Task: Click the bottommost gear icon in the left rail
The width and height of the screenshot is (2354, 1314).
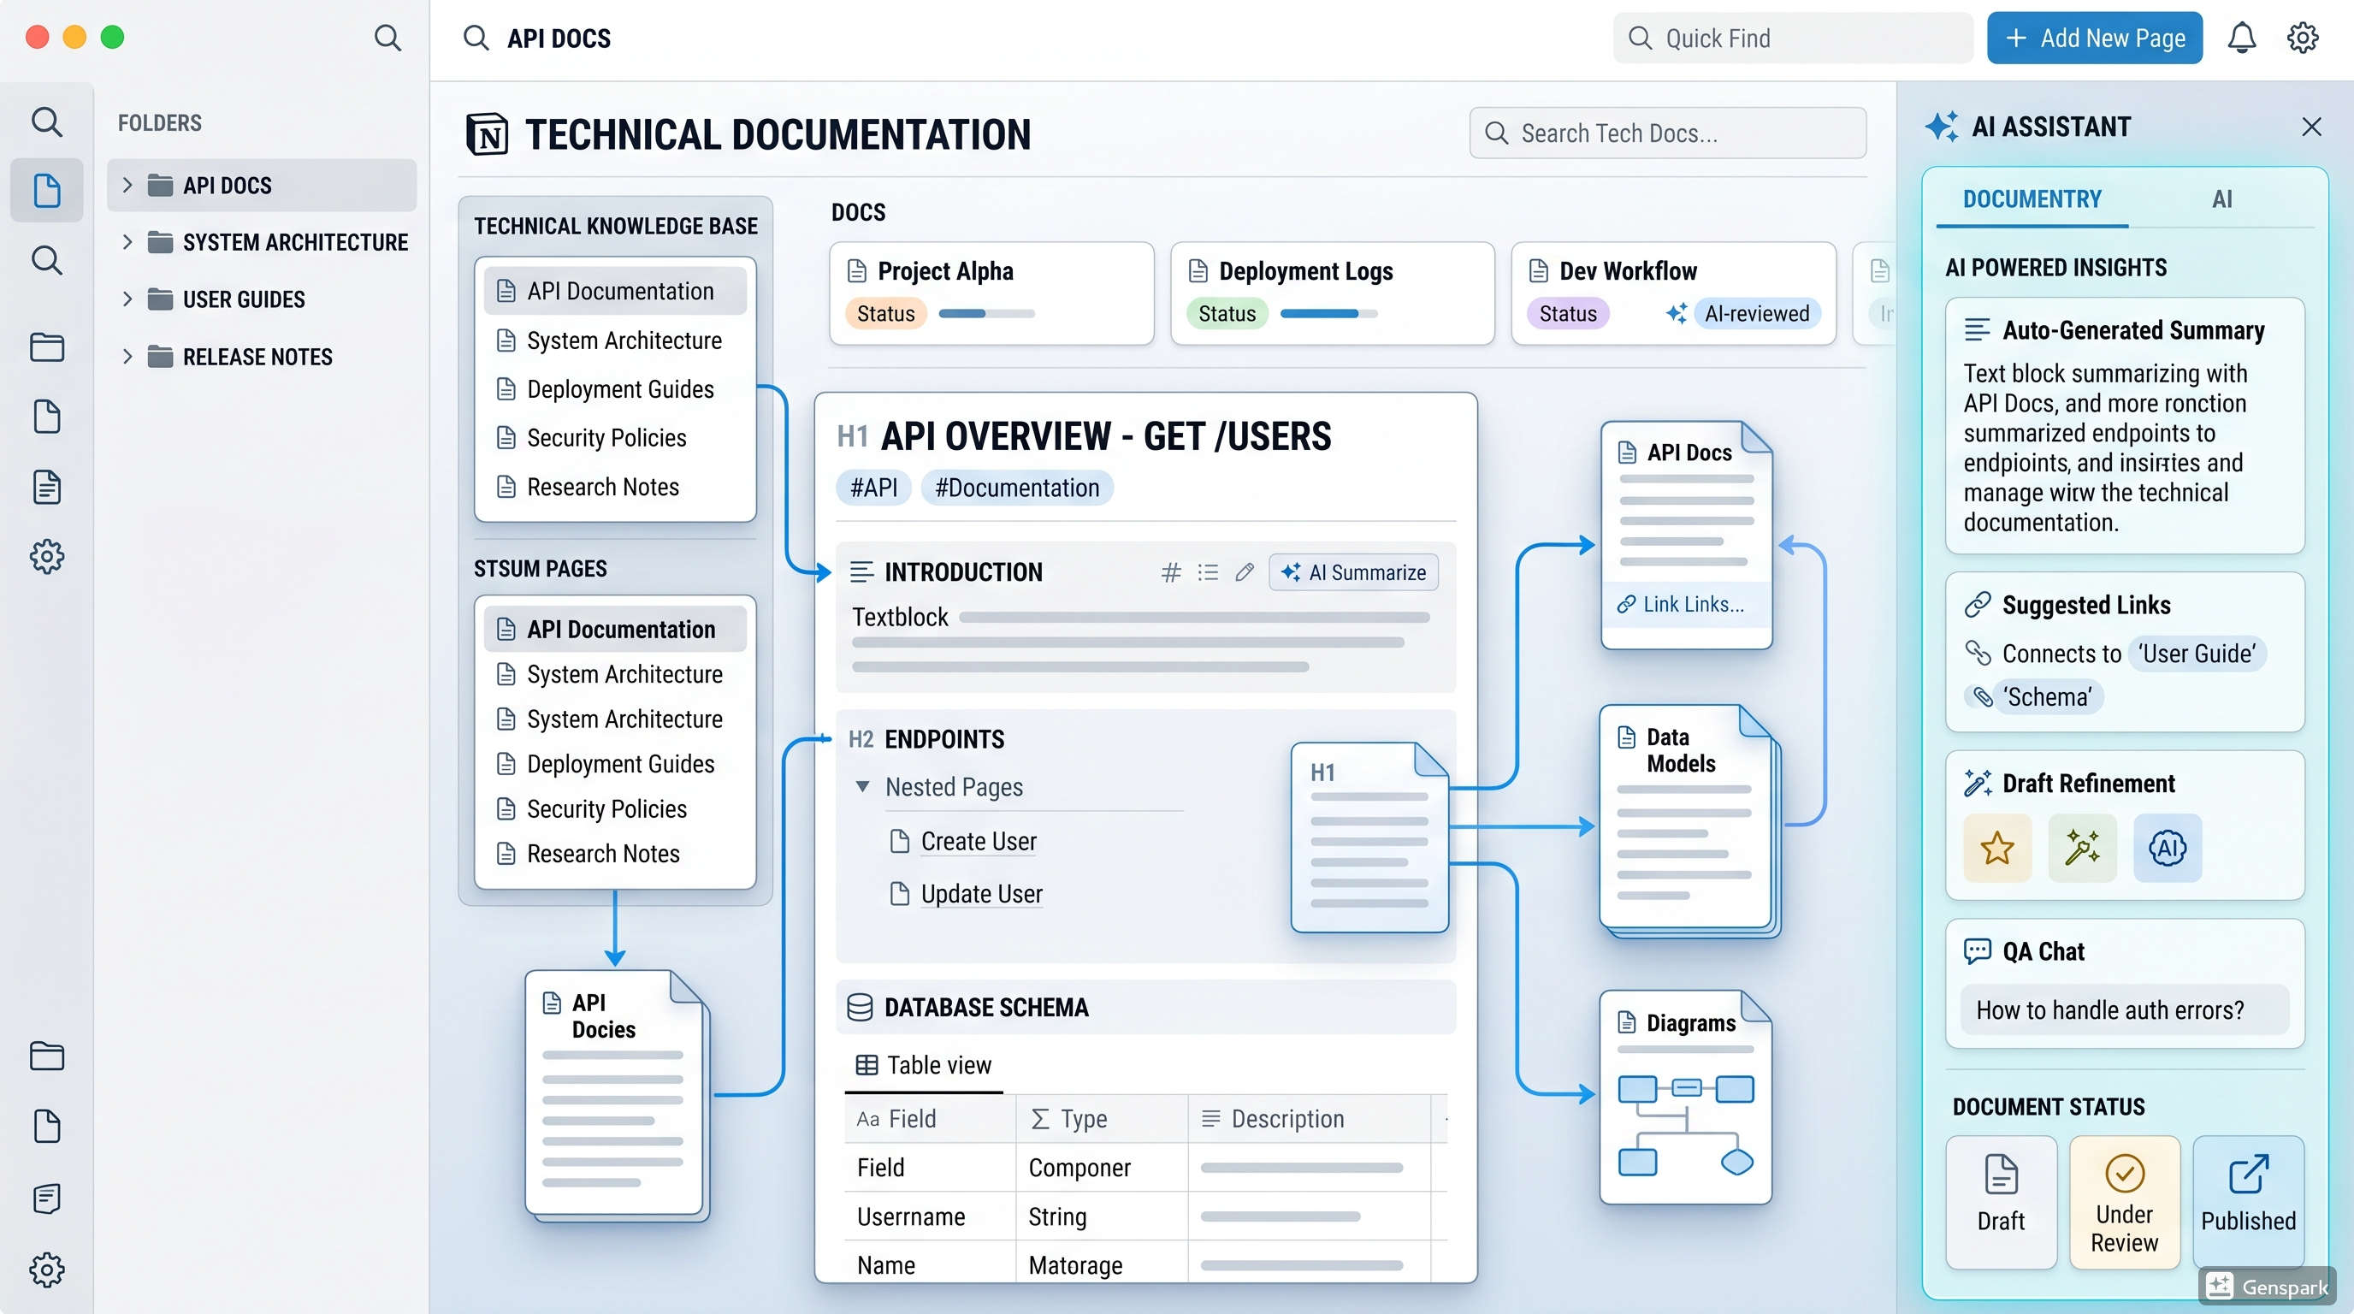Action: [46, 1269]
